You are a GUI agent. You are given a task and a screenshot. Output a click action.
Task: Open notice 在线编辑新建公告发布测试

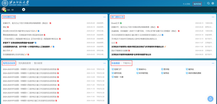(x=14, y=55)
